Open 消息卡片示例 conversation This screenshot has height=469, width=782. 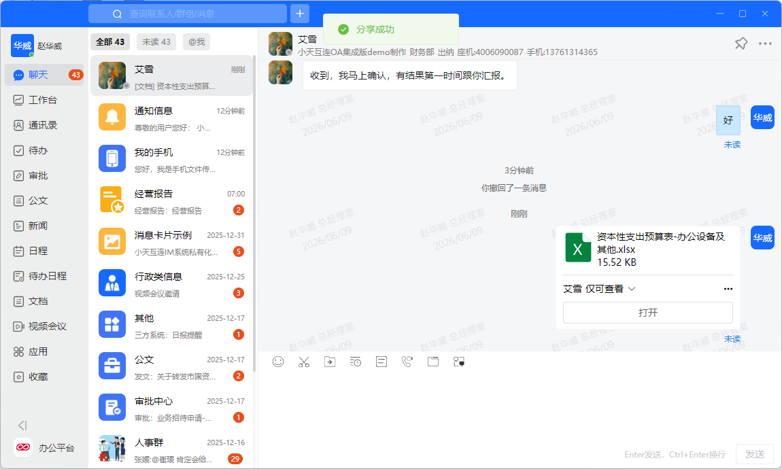(x=171, y=241)
